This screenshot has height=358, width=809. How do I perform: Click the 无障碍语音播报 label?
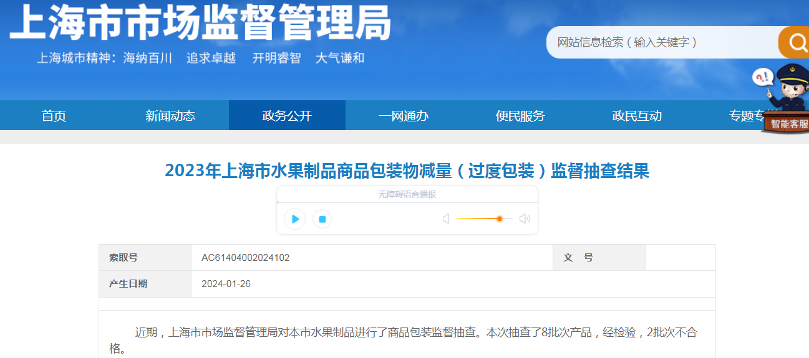coord(407,194)
